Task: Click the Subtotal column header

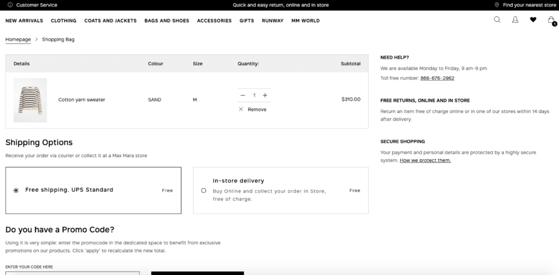Action: pyautogui.click(x=351, y=64)
